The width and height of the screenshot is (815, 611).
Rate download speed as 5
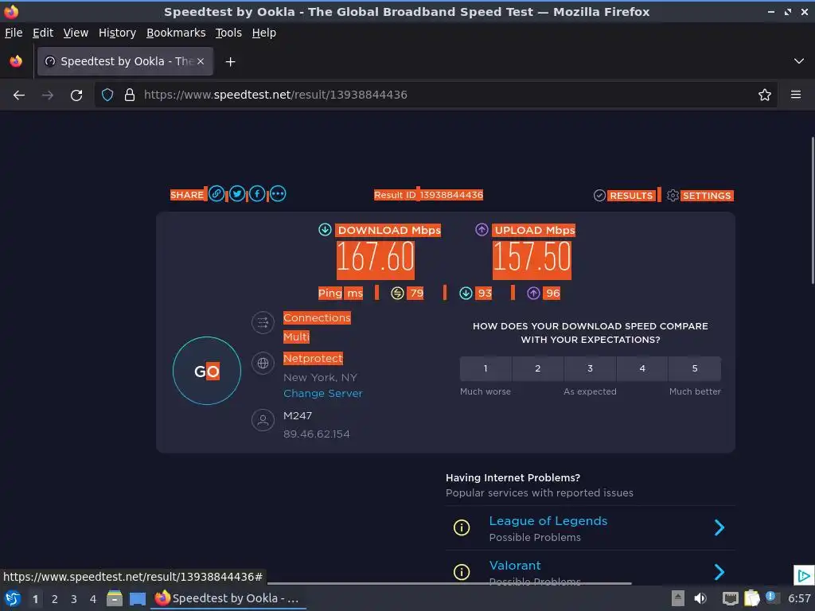(695, 368)
